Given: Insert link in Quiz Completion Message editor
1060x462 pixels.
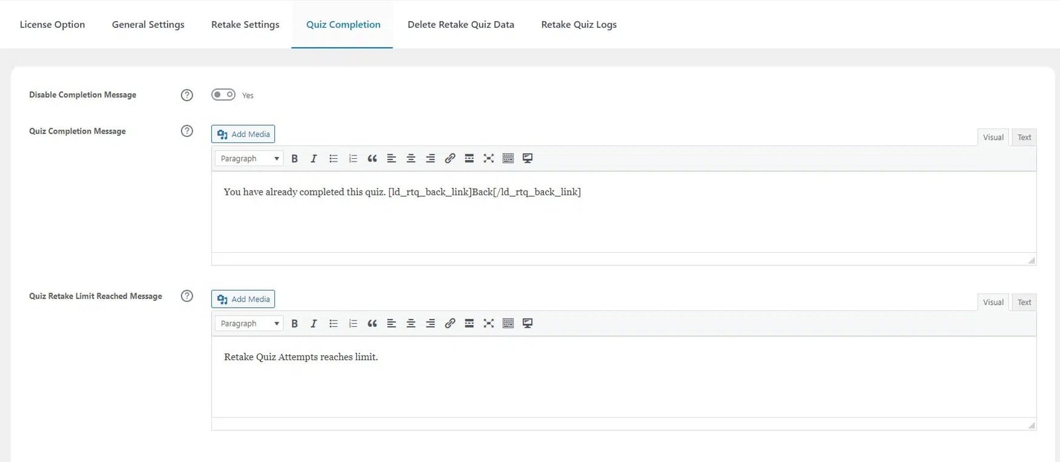Looking at the screenshot, I should point(450,158).
